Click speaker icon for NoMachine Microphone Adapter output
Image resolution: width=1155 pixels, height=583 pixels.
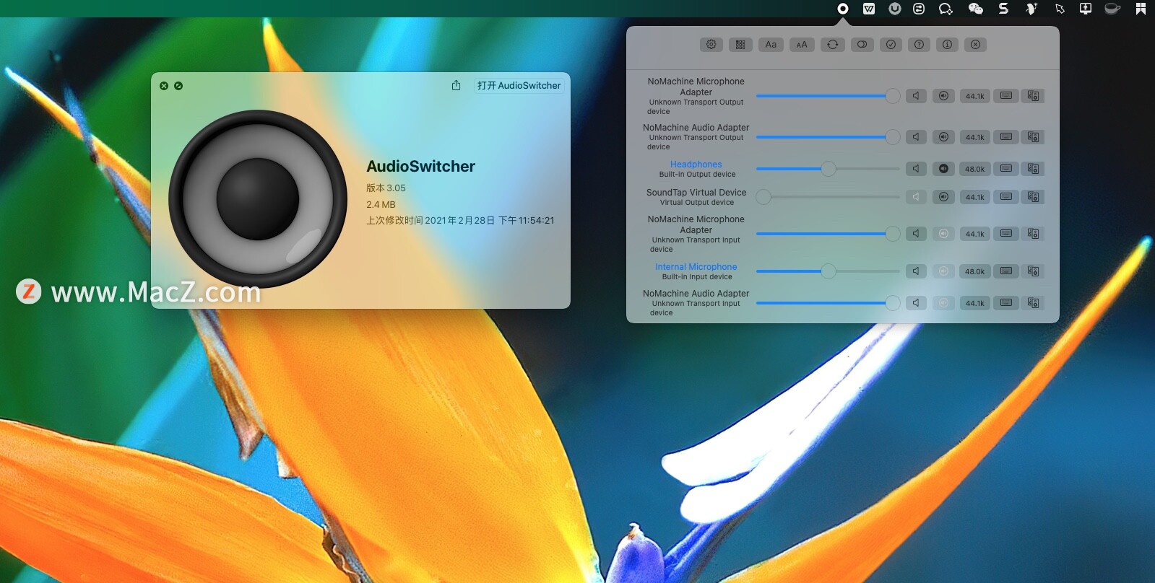pyautogui.click(x=1034, y=96)
